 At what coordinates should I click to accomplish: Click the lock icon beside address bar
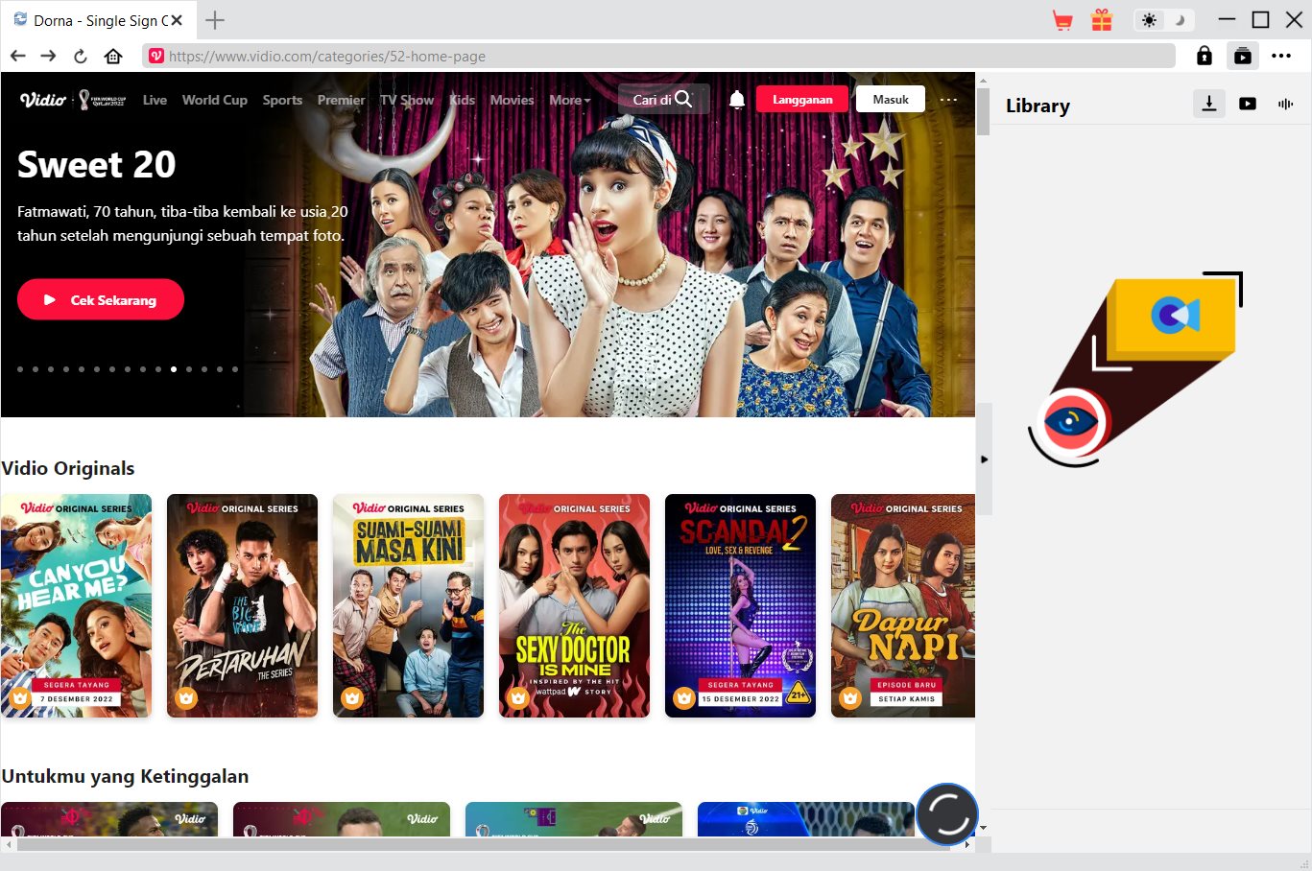click(x=1205, y=57)
